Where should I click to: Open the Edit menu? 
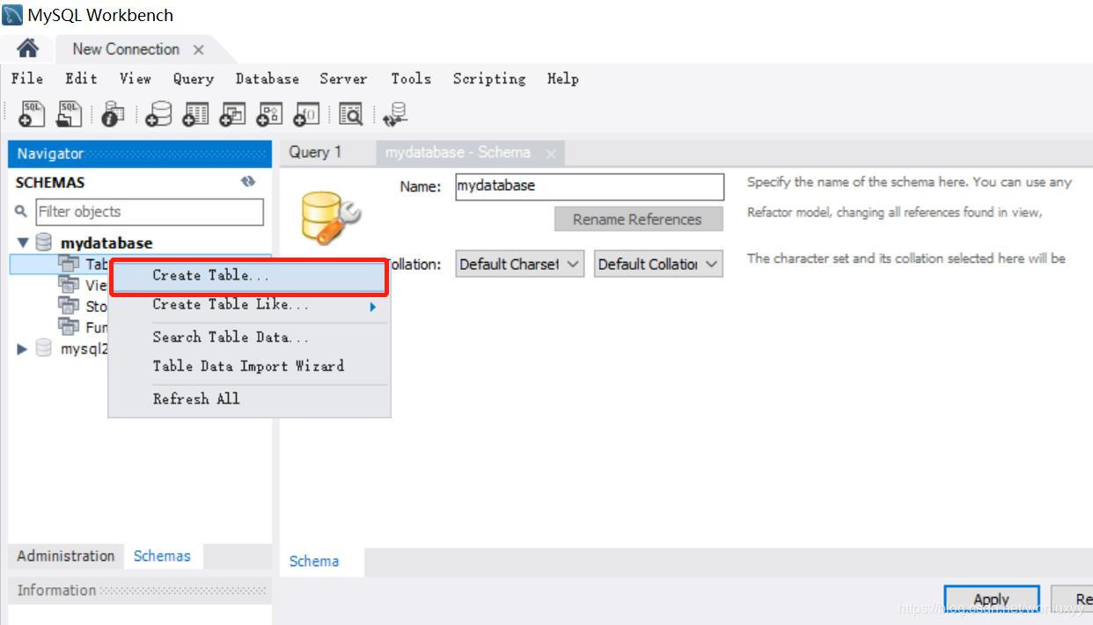(81, 79)
